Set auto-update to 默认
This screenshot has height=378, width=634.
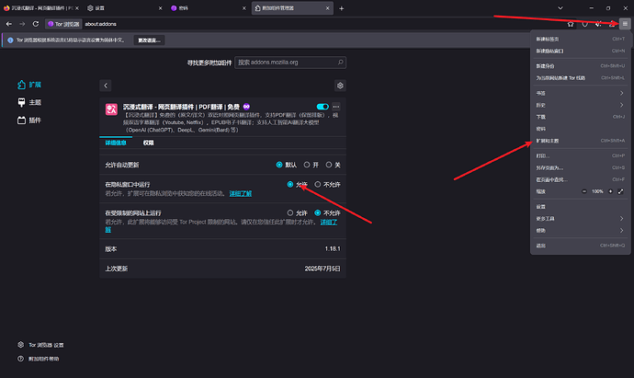pos(279,165)
